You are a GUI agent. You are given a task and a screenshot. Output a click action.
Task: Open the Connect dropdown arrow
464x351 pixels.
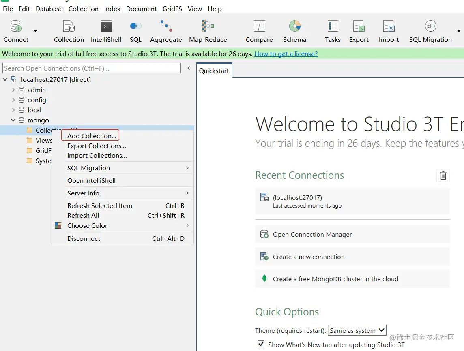36,31
